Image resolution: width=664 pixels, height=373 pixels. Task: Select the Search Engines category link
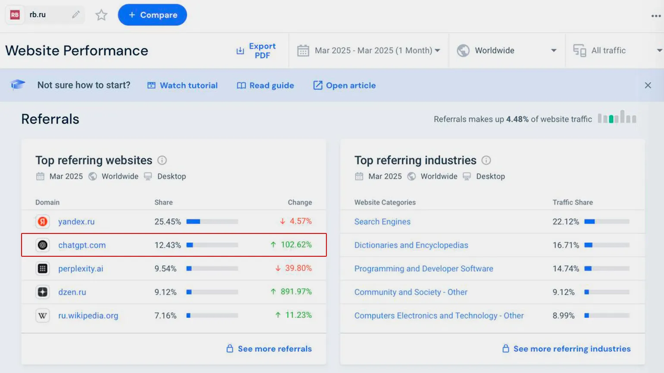[x=382, y=221]
